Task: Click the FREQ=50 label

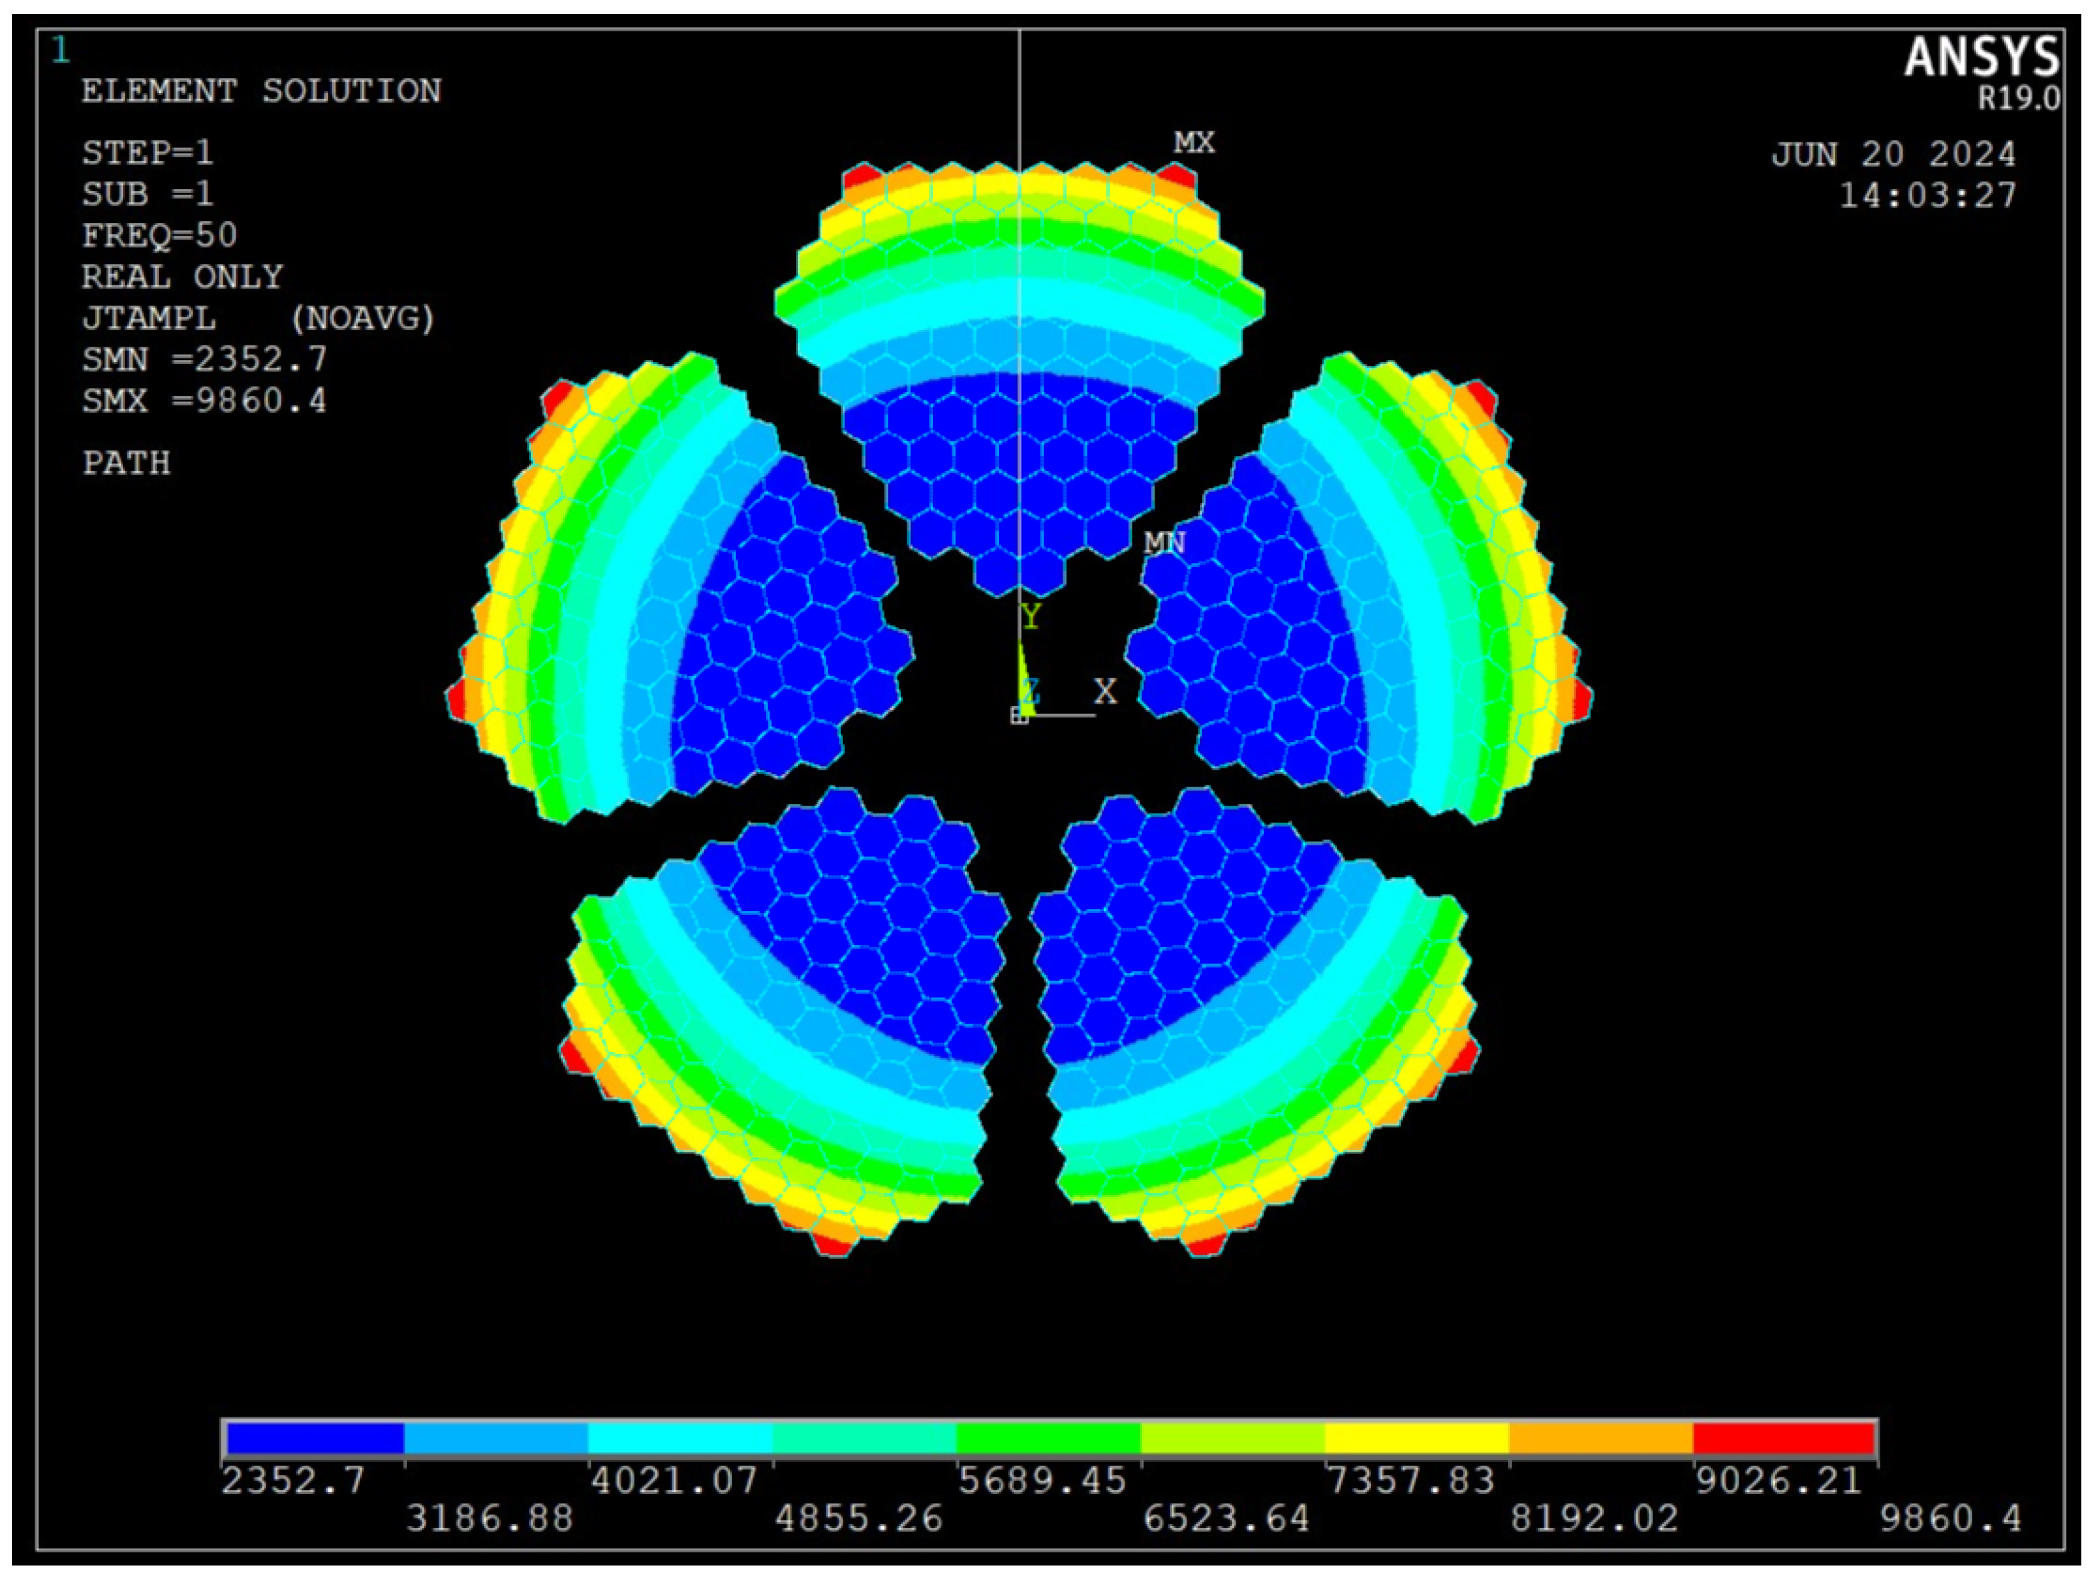Action: coord(159,235)
